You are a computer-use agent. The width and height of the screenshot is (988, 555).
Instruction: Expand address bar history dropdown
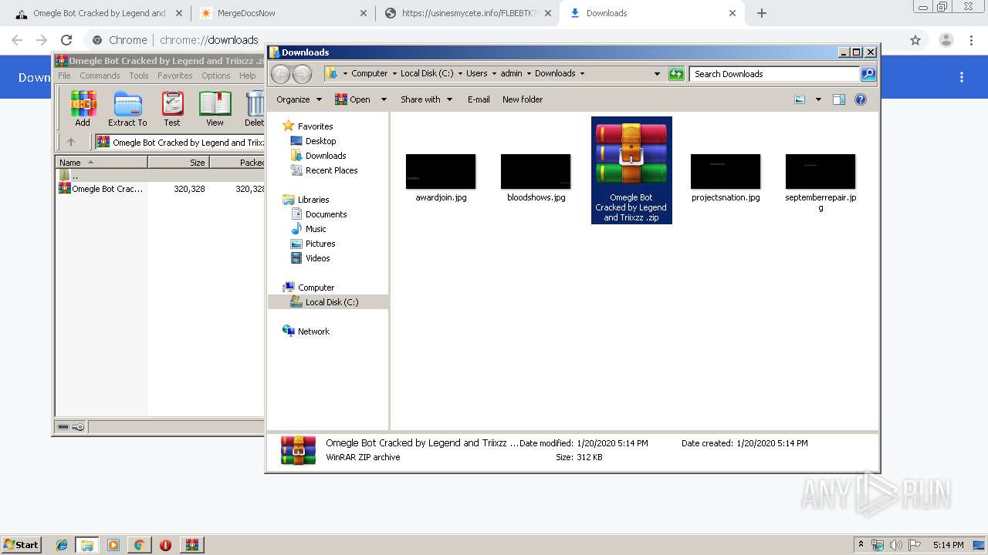click(657, 74)
